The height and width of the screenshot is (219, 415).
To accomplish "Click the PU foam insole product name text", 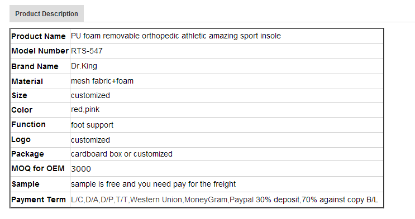I will 176,36.
